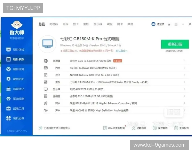The image size is (192, 153).
Task: Expand the 网卡 row chevron
Action: (184, 103)
